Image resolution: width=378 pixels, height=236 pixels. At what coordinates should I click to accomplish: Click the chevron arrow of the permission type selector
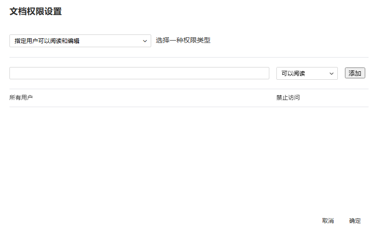point(145,41)
